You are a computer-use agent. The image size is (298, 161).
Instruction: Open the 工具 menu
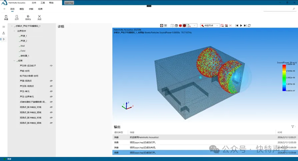(x=43, y=3)
